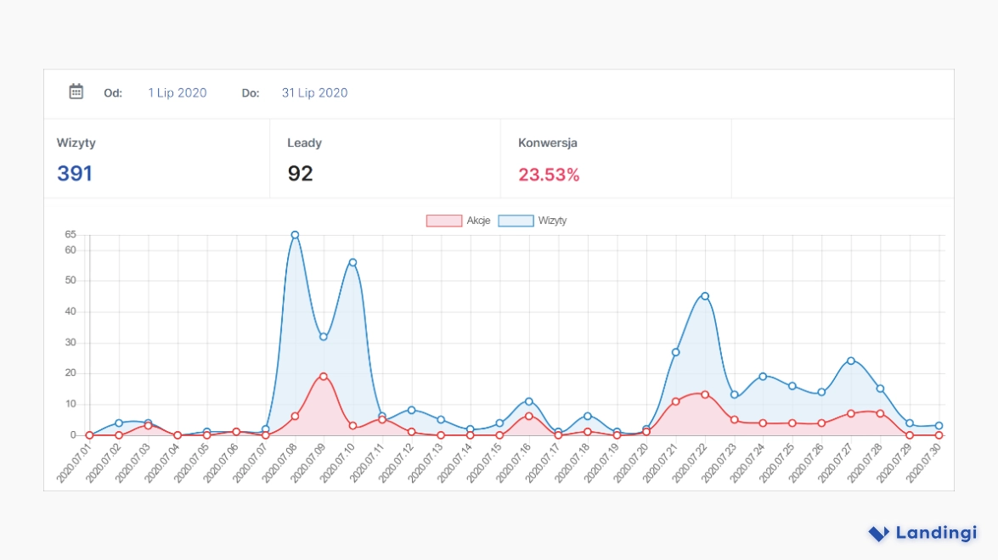Open the end date 31 Lip 2020
Viewport: 998px width, 560px height.
pos(314,92)
